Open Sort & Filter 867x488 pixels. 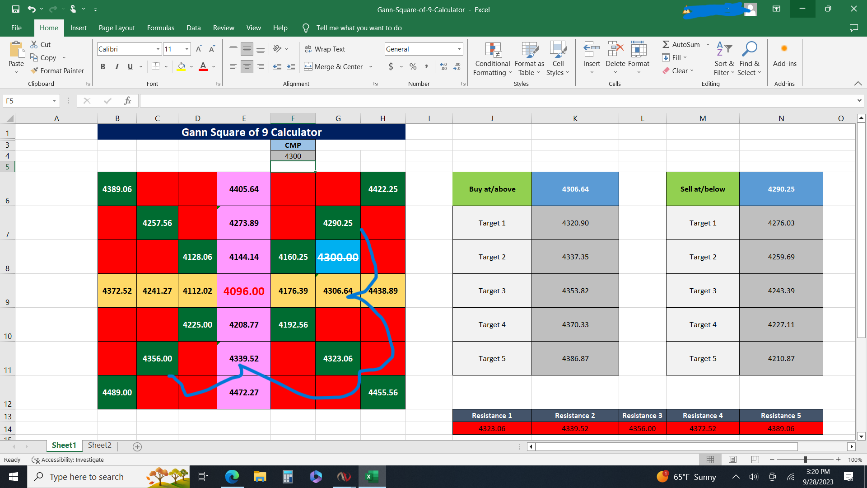724,59
